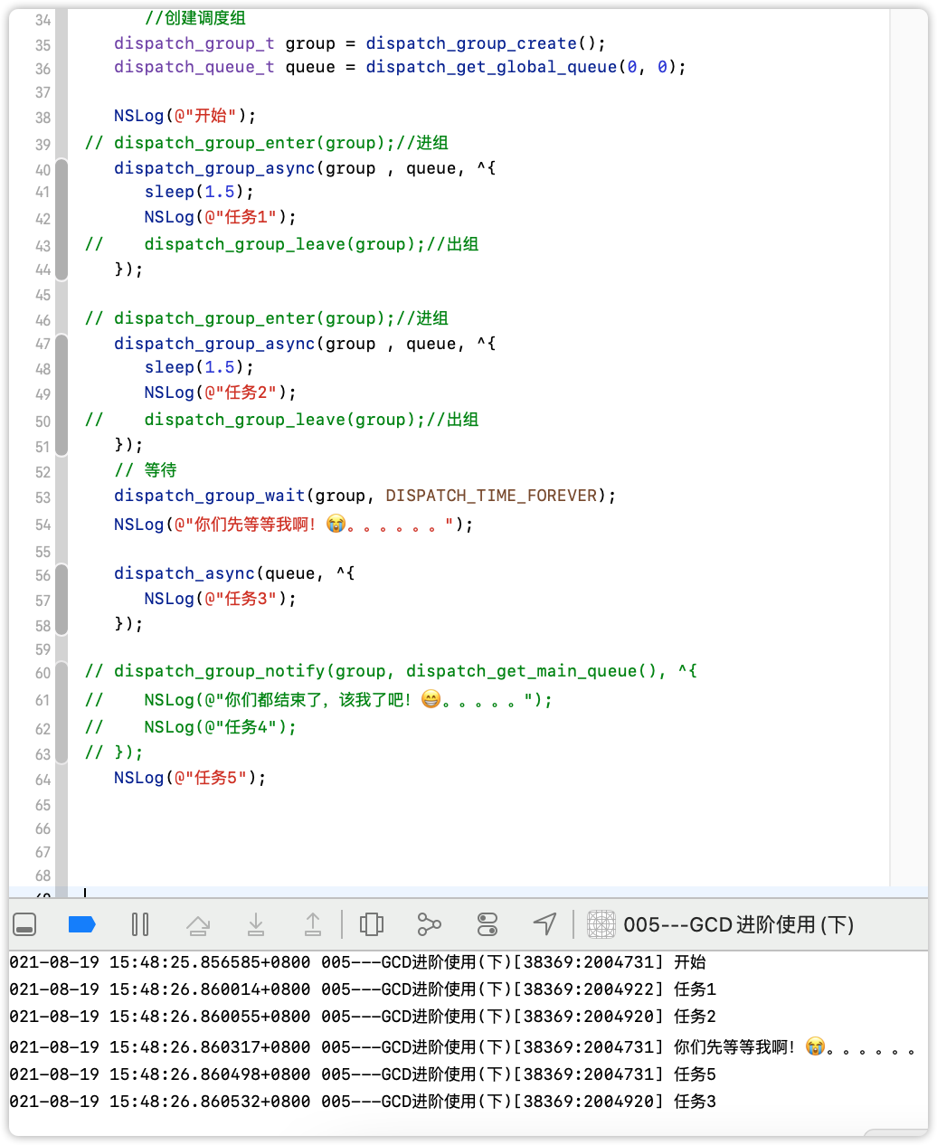
Task: Click DISPATCH_TIME_FOREVER constant
Action: [492, 496]
